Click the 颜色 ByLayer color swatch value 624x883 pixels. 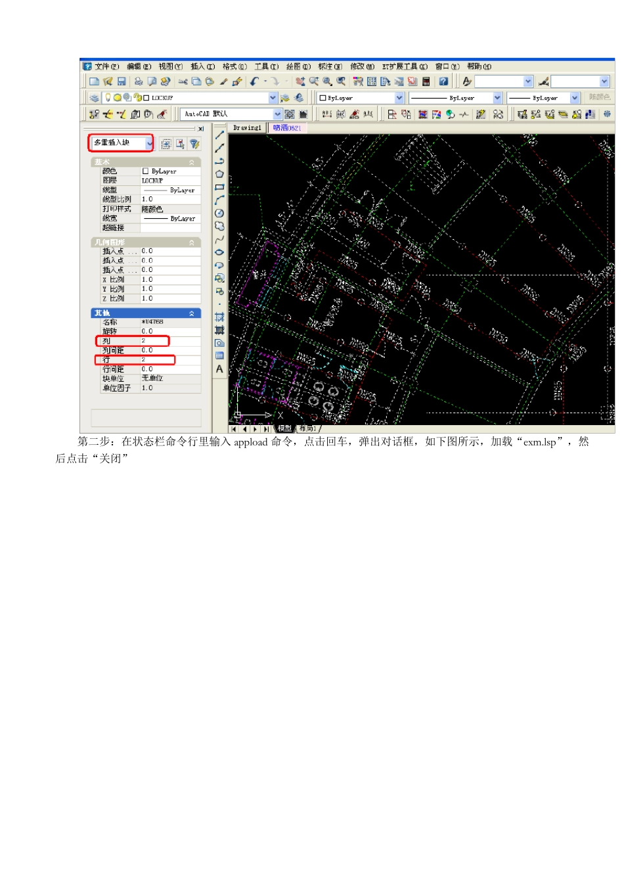click(171, 171)
